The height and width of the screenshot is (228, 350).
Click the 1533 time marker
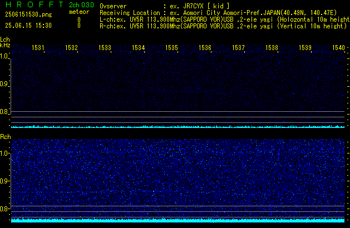point(105,48)
